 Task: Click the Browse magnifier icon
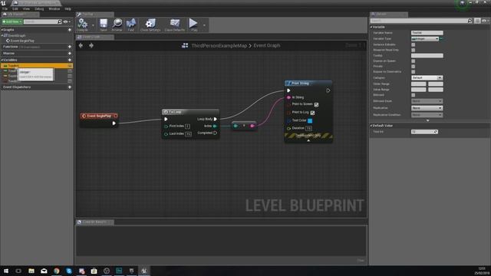pos(117,25)
